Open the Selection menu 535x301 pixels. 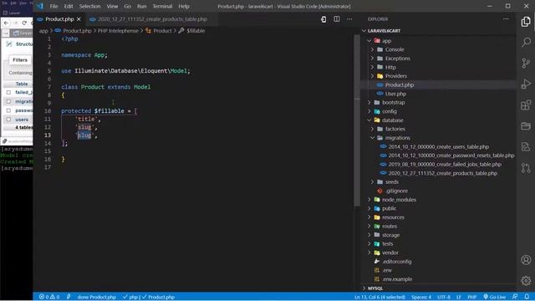point(89,6)
